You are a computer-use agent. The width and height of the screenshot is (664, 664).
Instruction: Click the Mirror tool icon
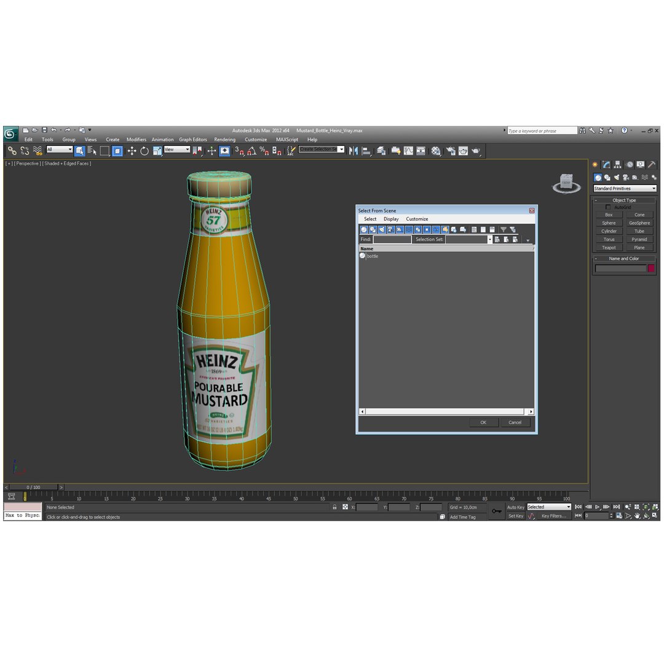coord(353,151)
